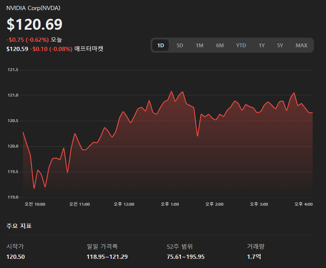
Task: Click the -$0.75 (-0.62%) daily change
Action: click(x=28, y=40)
